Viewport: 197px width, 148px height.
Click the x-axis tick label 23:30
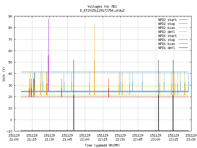[x=191, y=140]
